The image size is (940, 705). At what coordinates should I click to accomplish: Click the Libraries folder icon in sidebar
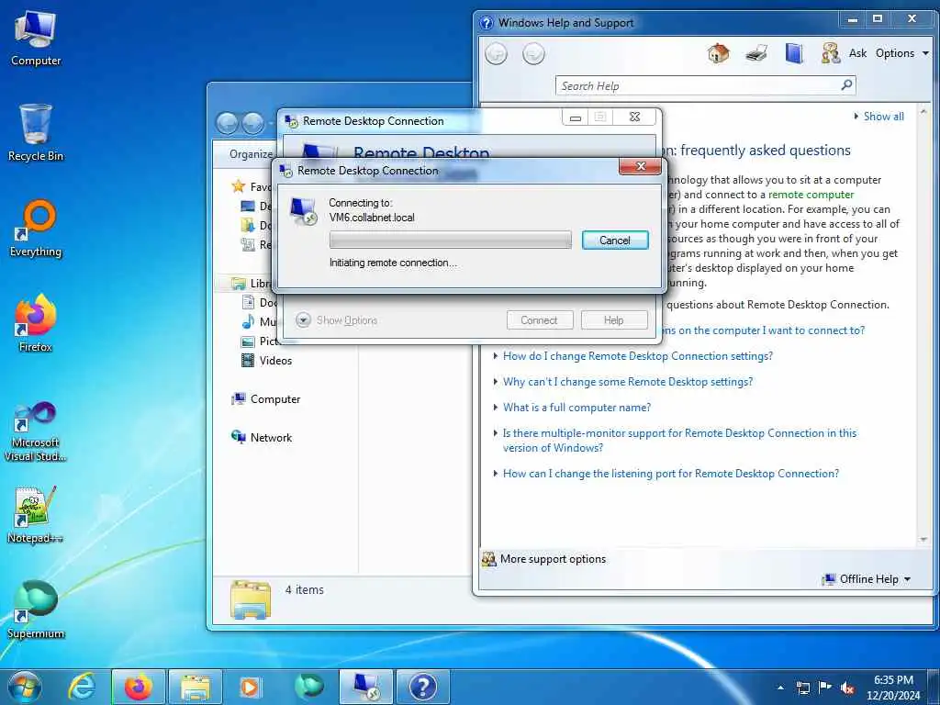tap(239, 283)
